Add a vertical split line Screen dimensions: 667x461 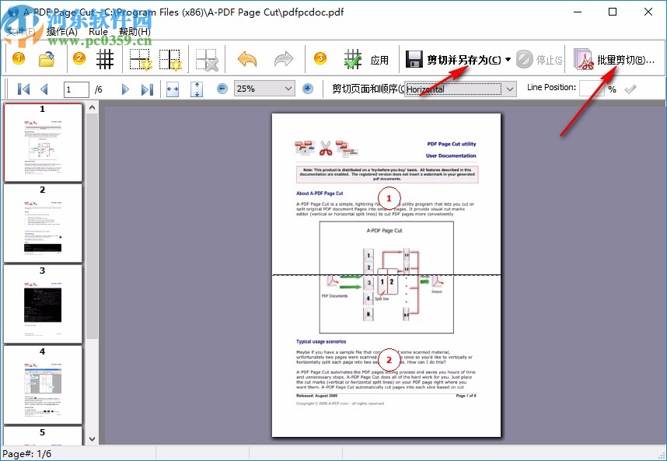(x=173, y=58)
